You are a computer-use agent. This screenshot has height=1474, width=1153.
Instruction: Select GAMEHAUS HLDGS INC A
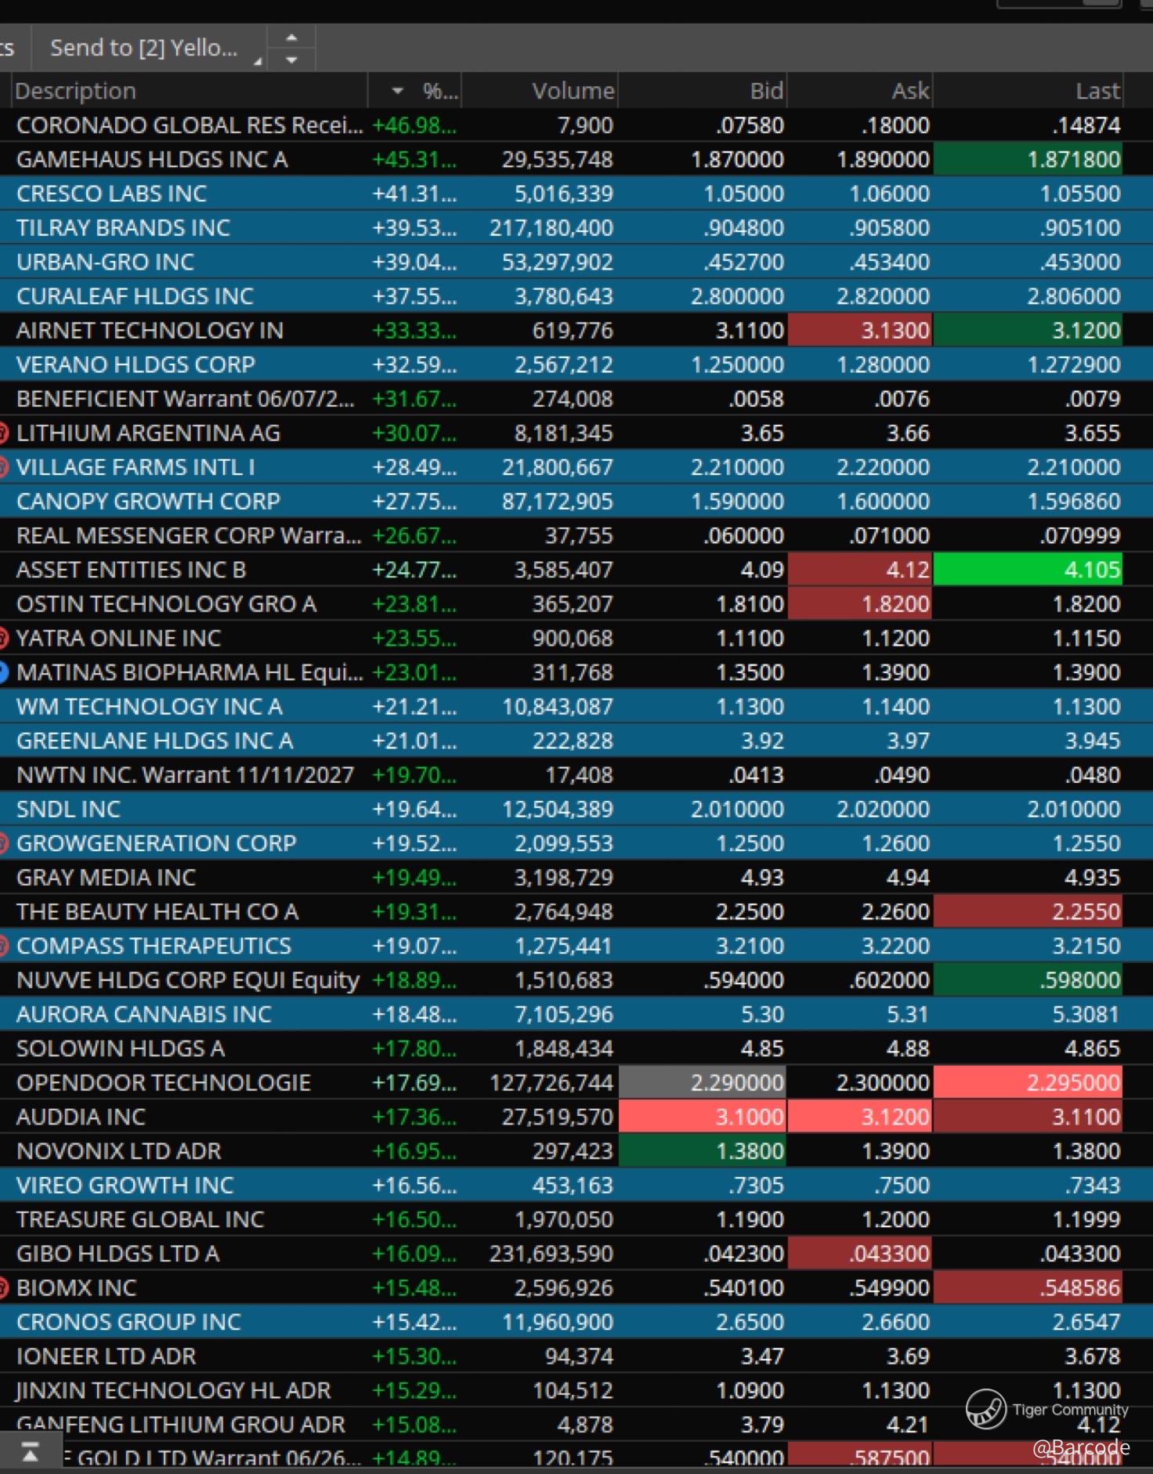click(152, 160)
